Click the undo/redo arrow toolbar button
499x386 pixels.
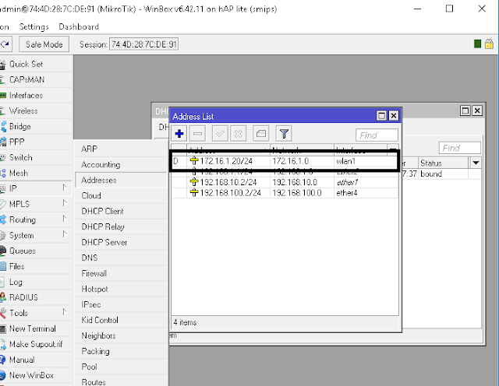click(x=5, y=44)
